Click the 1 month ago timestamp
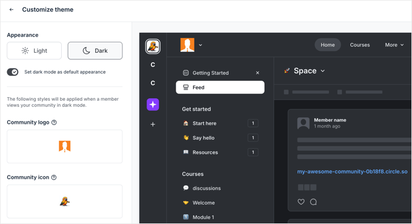 (x=327, y=126)
